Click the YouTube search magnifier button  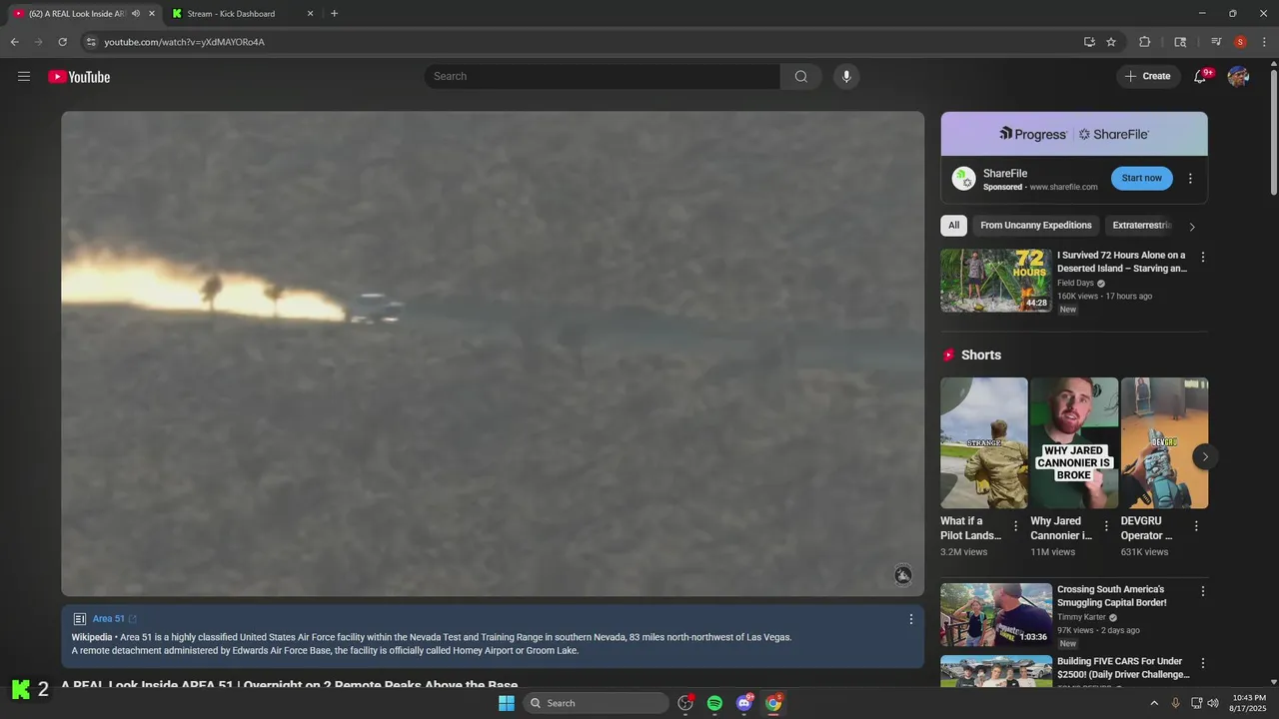(x=801, y=76)
